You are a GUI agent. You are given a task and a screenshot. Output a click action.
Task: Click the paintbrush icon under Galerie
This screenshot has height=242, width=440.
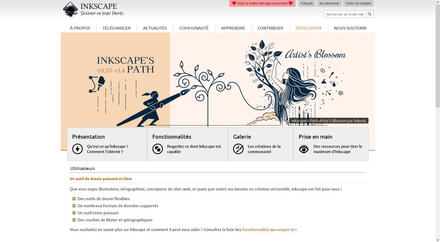(238, 149)
